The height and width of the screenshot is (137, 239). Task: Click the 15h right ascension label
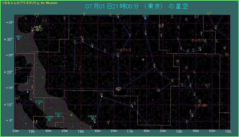point(228,132)
